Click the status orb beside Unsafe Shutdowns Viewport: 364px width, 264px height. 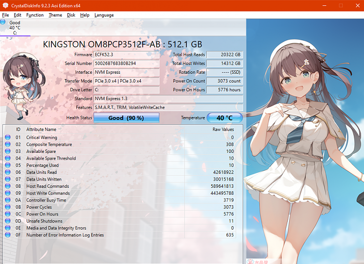8,221
